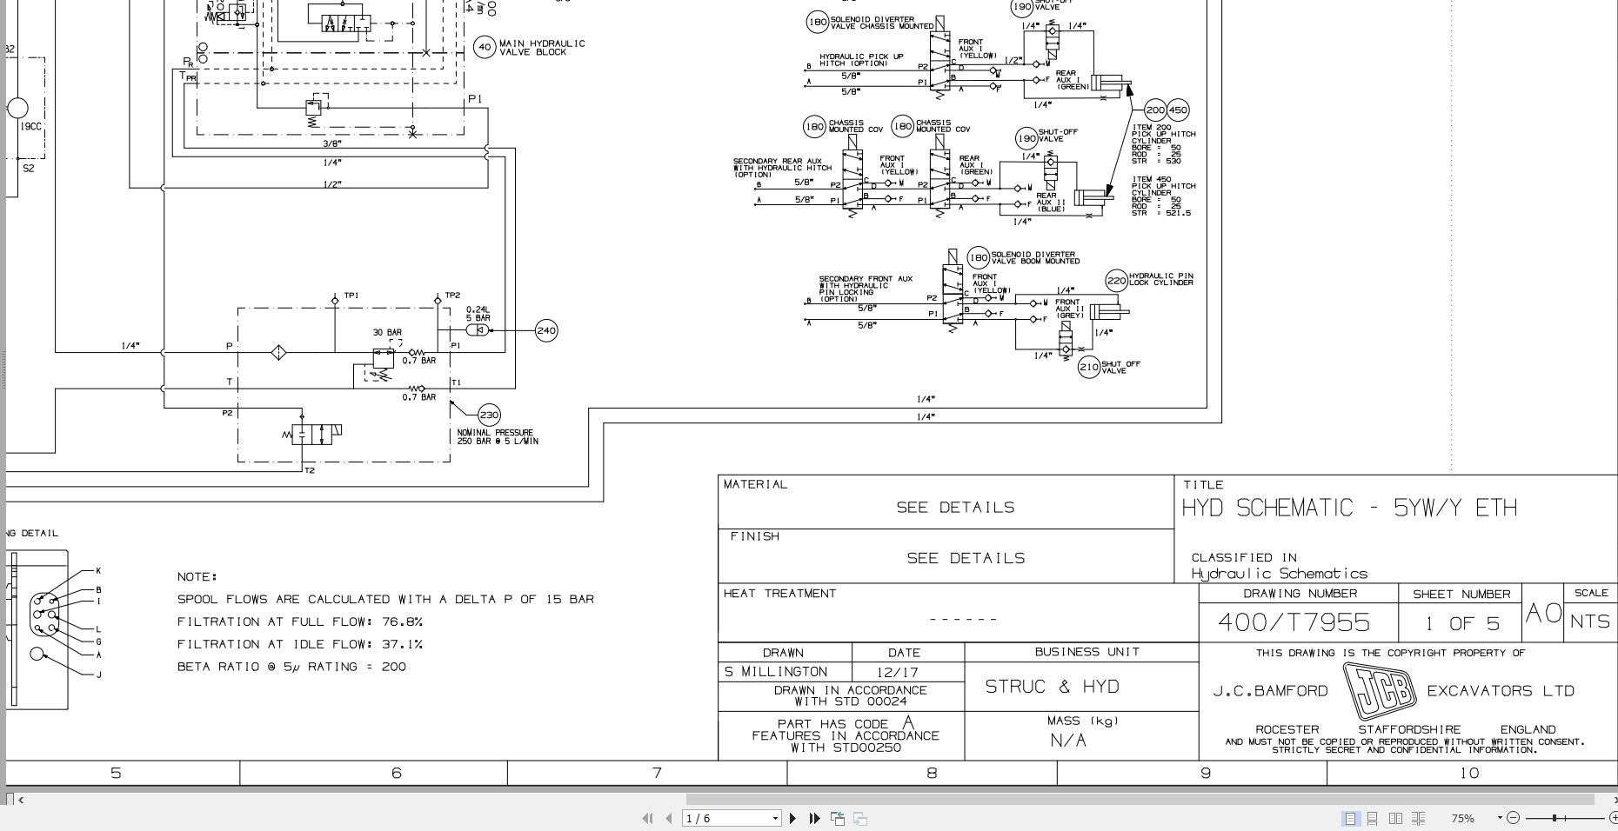
Task: Click the horizontal scrollbar thumb
Action: 1140,799
